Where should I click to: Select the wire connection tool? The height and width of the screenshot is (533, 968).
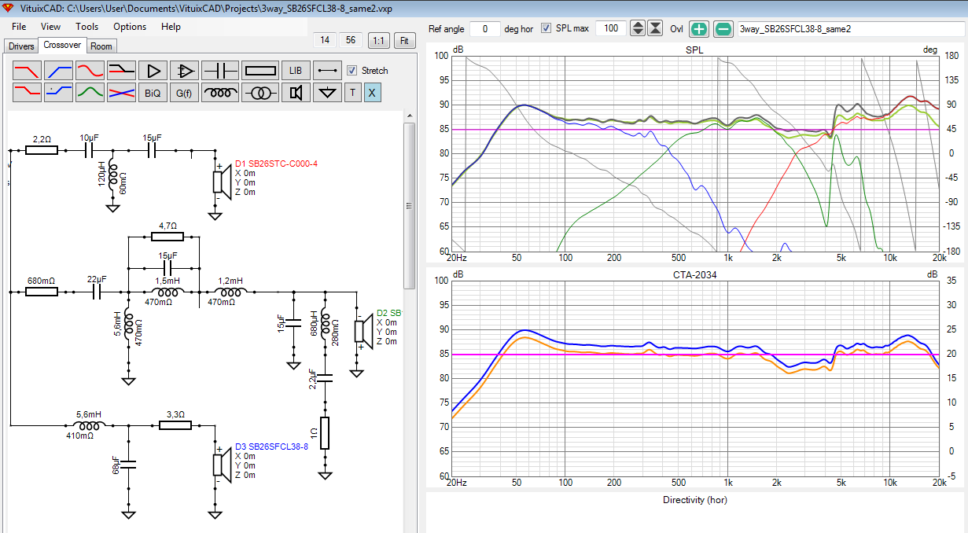[x=327, y=70]
